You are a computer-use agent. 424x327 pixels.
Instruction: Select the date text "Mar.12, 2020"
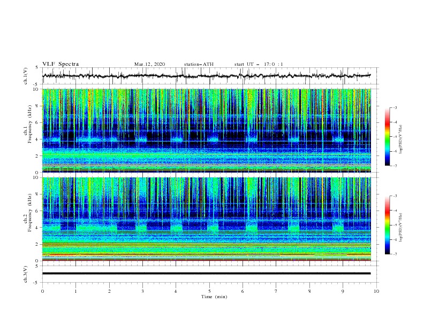149,64
